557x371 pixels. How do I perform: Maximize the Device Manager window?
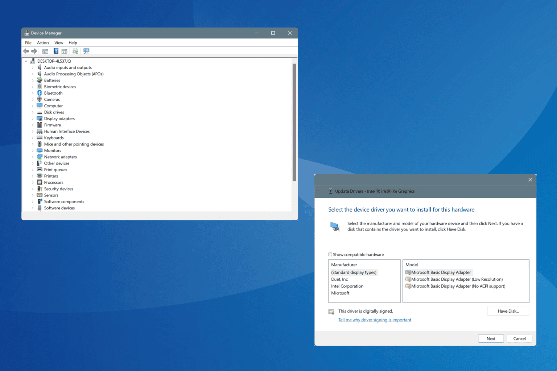click(273, 33)
